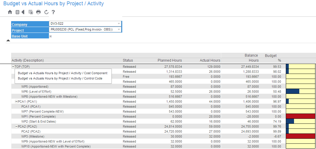Click the back arrow icon

[23, 12]
